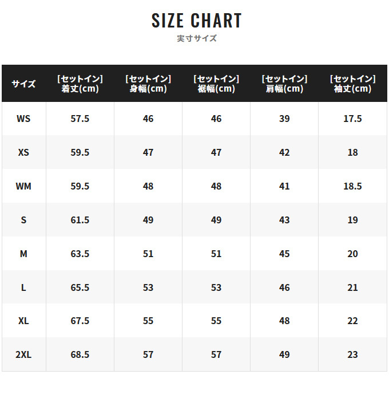
Task: Click the WM size row label
Action: tap(23, 186)
